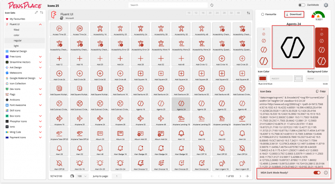Open the Material Design icon set
Viewport: 335px width, 184px height.
click(x=18, y=51)
